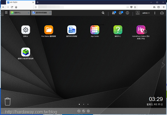
Task: Open the virtualization guide cube icon
Action: point(26,52)
